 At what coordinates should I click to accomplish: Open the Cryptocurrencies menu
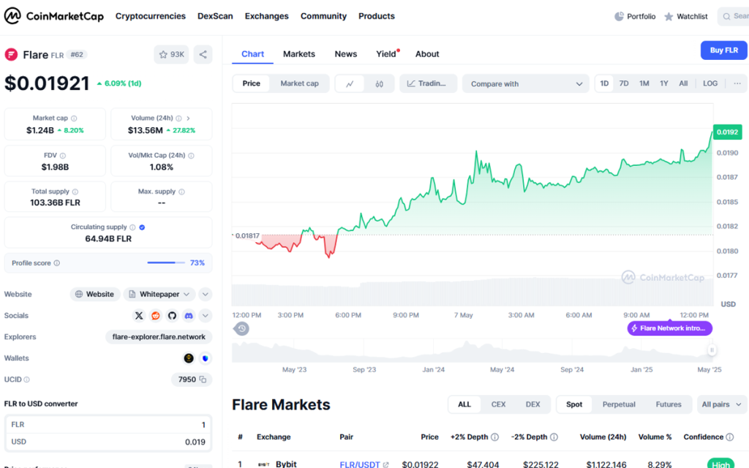pyautogui.click(x=151, y=16)
